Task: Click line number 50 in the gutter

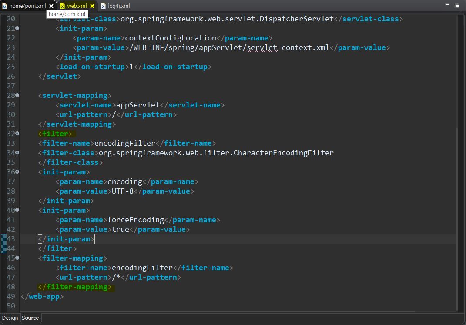Action: [x=11, y=306]
